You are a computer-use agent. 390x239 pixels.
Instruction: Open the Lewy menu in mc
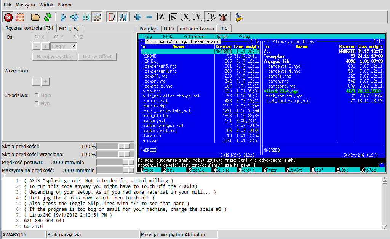click(x=147, y=37)
